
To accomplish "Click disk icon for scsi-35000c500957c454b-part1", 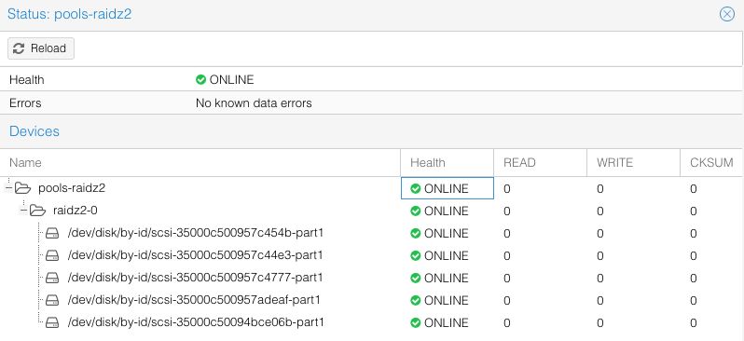I will pyautogui.click(x=52, y=233).
